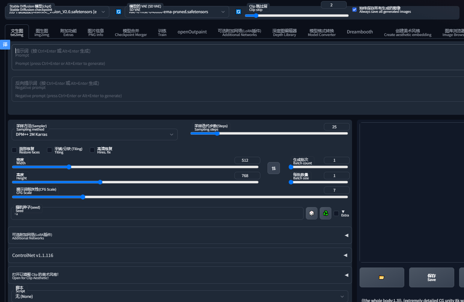
Task: Expand the Additional Networks LoRA section
Action: click(180, 235)
